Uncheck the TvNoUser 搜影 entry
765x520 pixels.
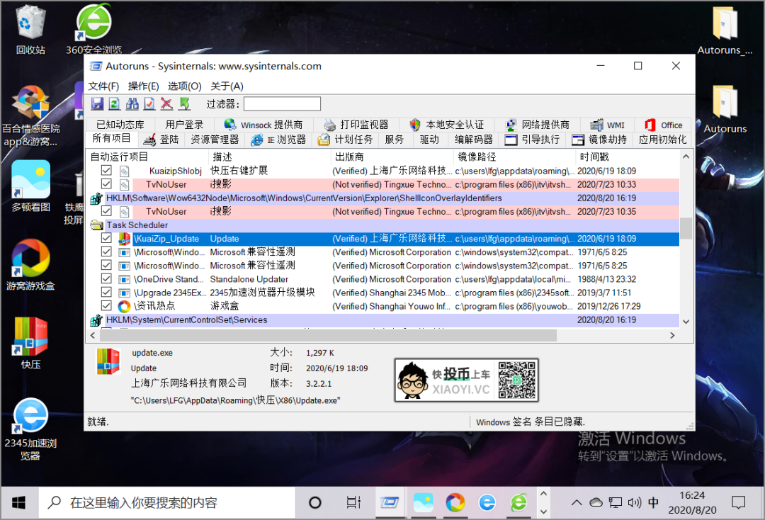pyautogui.click(x=106, y=184)
